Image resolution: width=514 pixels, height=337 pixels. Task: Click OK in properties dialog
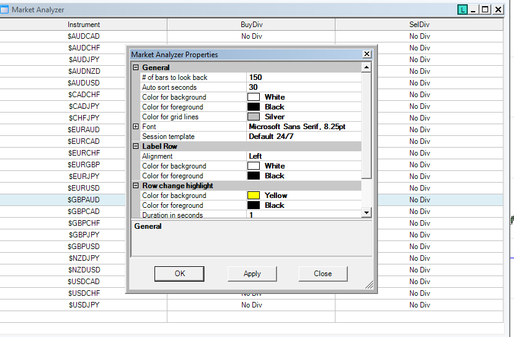(179, 274)
